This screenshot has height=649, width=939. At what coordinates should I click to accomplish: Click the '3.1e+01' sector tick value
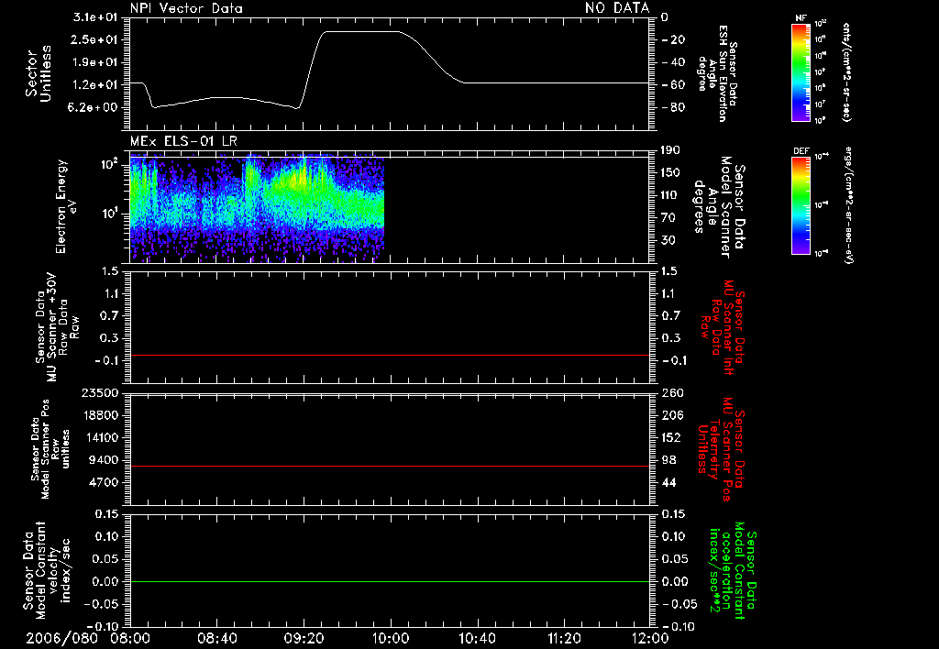(95, 17)
